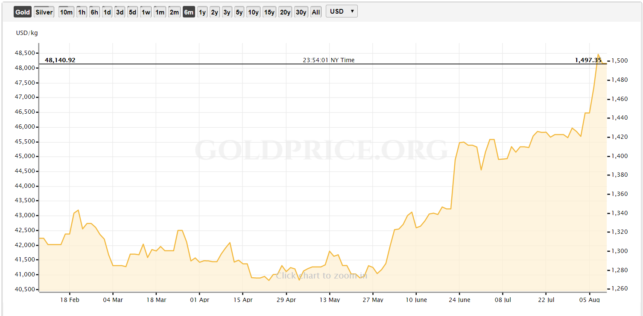This screenshot has height=316, width=643.
Task: Click the 45,000 left-axis label
Action: pyautogui.click(x=26, y=156)
